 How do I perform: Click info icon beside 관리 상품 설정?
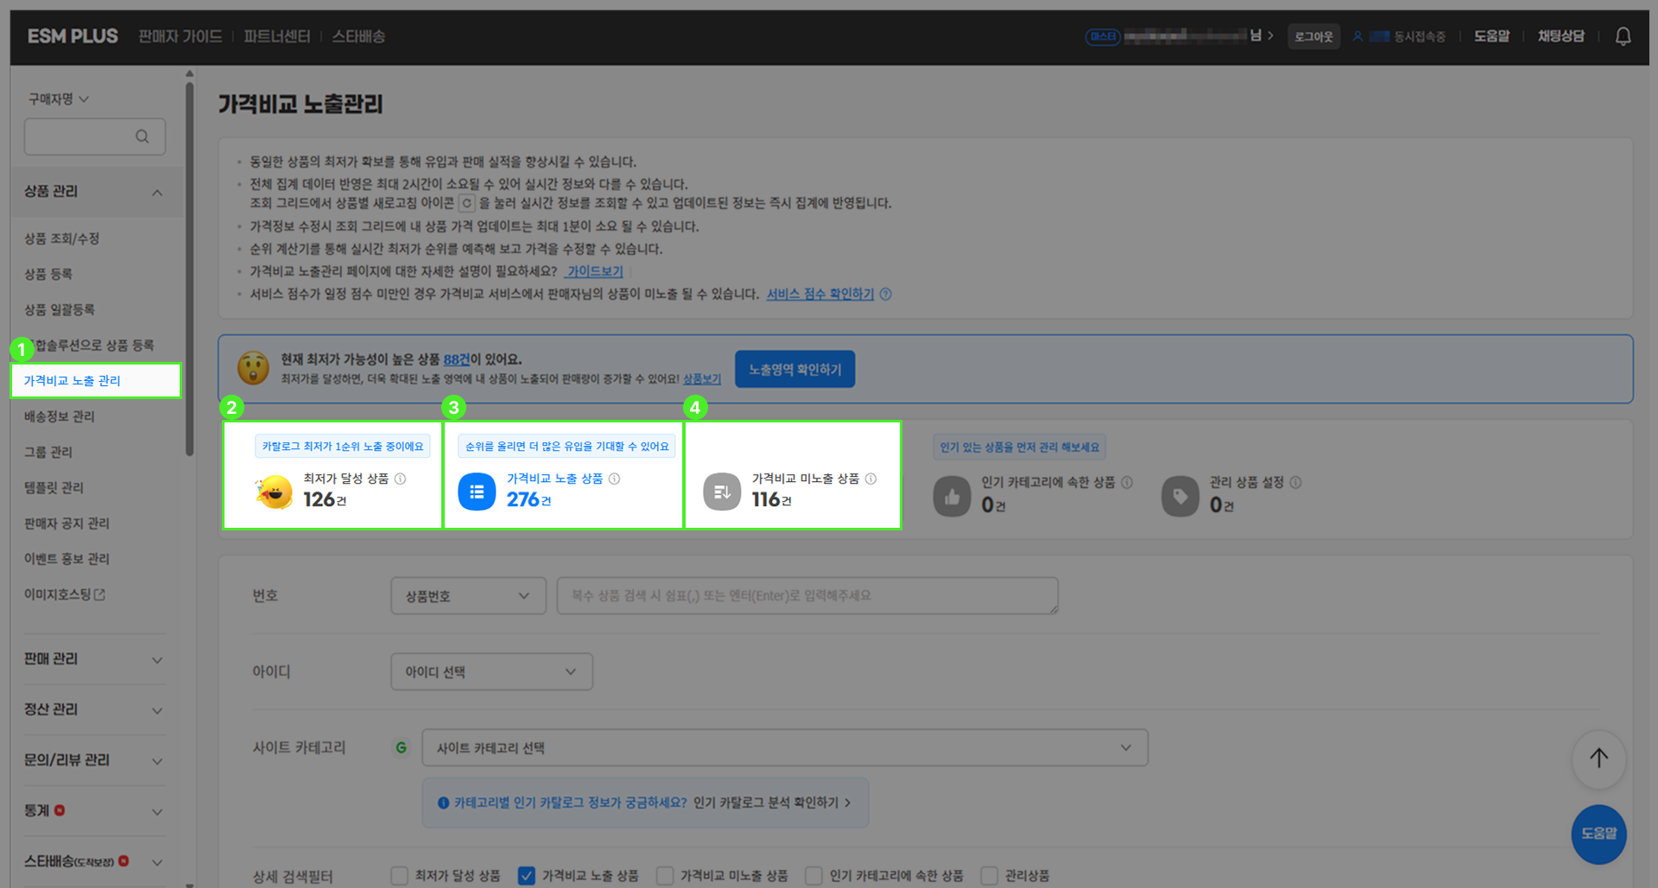(1295, 482)
